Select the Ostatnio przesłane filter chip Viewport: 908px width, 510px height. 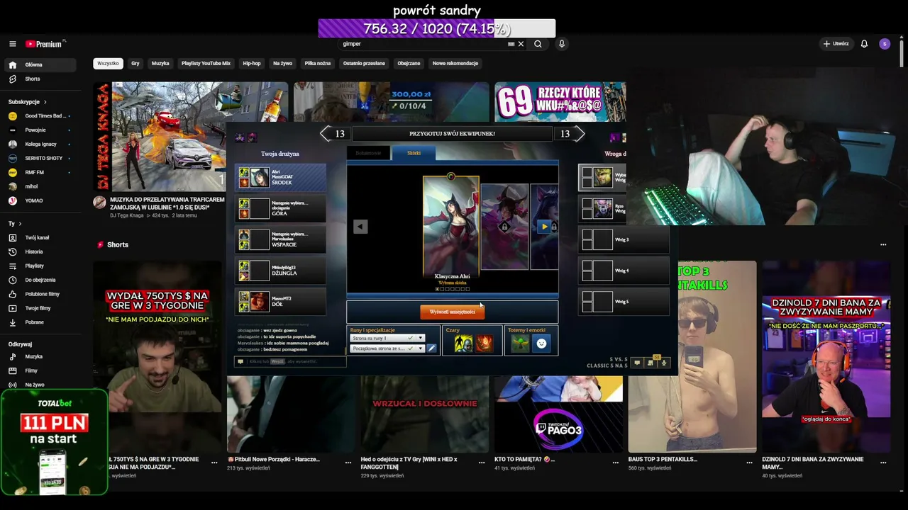364,64
